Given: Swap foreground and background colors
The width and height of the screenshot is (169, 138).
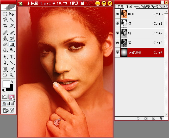Looking at the screenshot, I should pos(12,82).
